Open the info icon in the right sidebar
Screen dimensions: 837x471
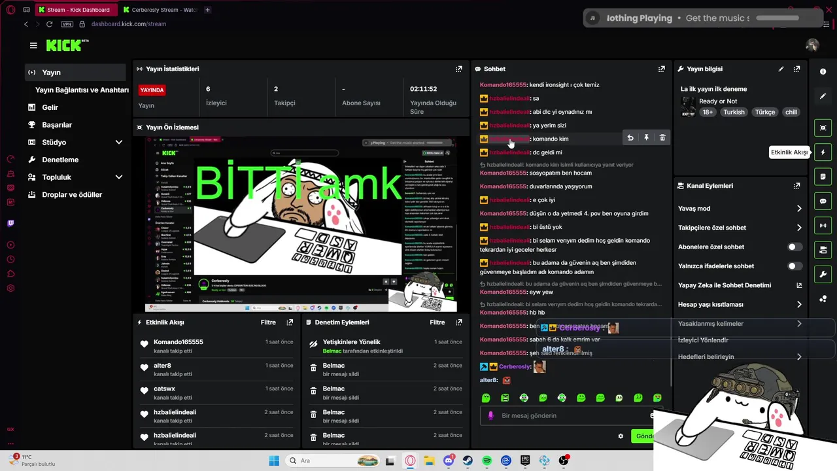823,71
